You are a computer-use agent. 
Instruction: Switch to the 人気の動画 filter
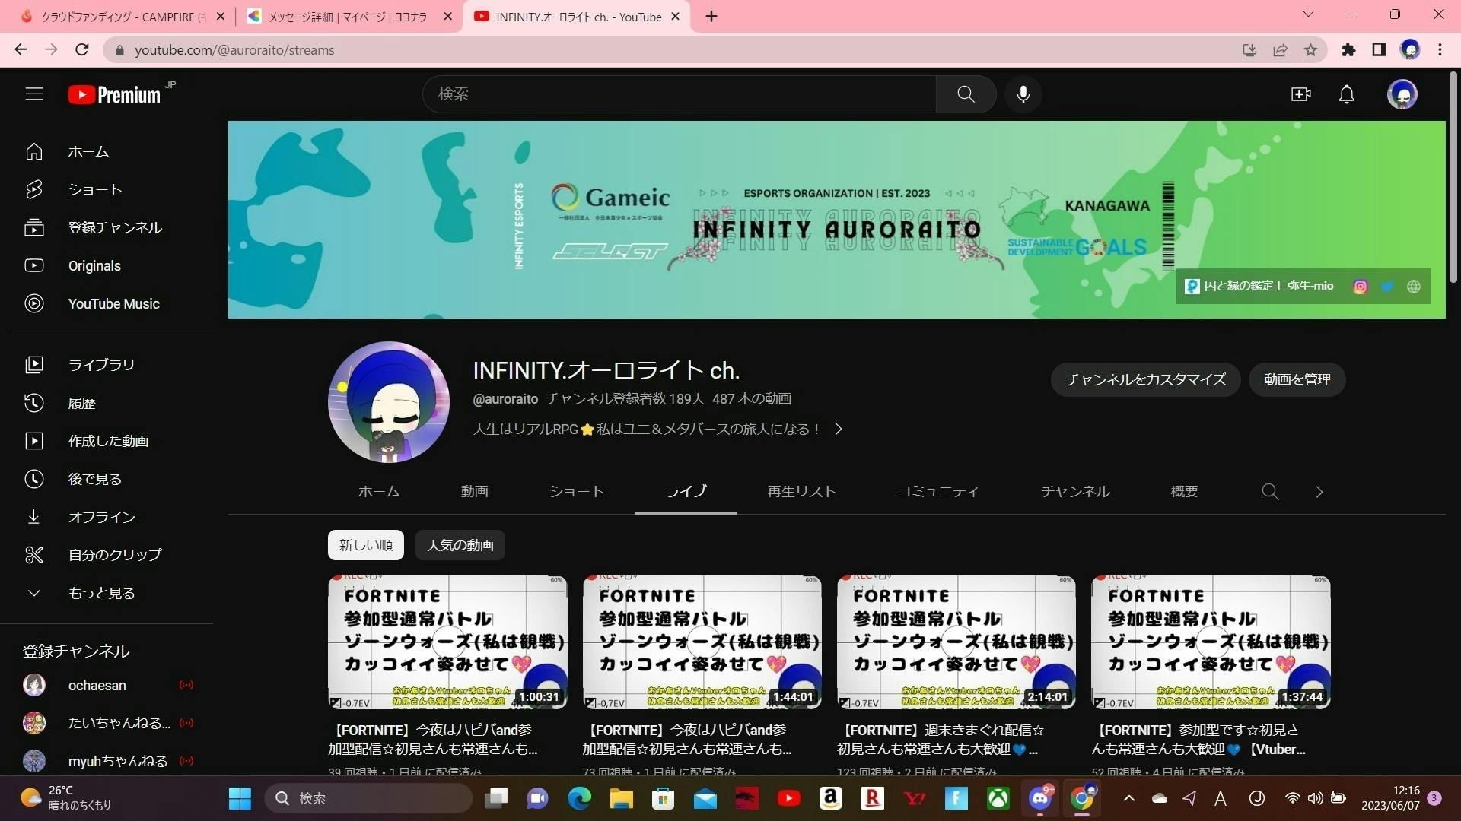pyautogui.click(x=460, y=544)
